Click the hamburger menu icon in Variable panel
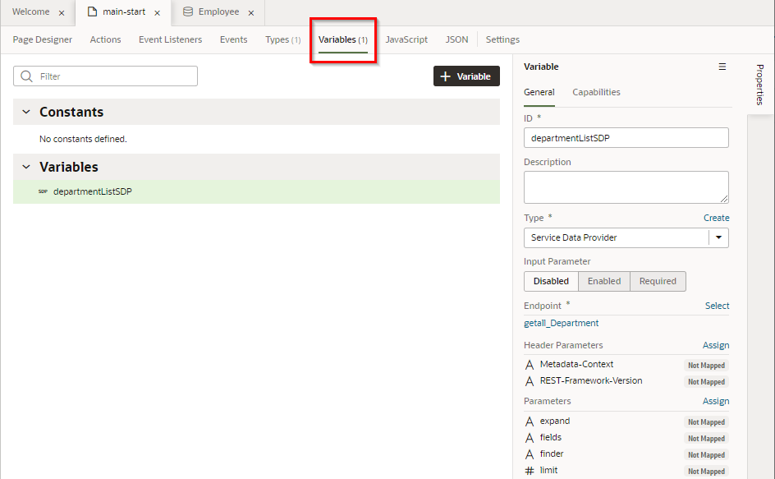Screen dimensions: 775x479 point(722,67)
